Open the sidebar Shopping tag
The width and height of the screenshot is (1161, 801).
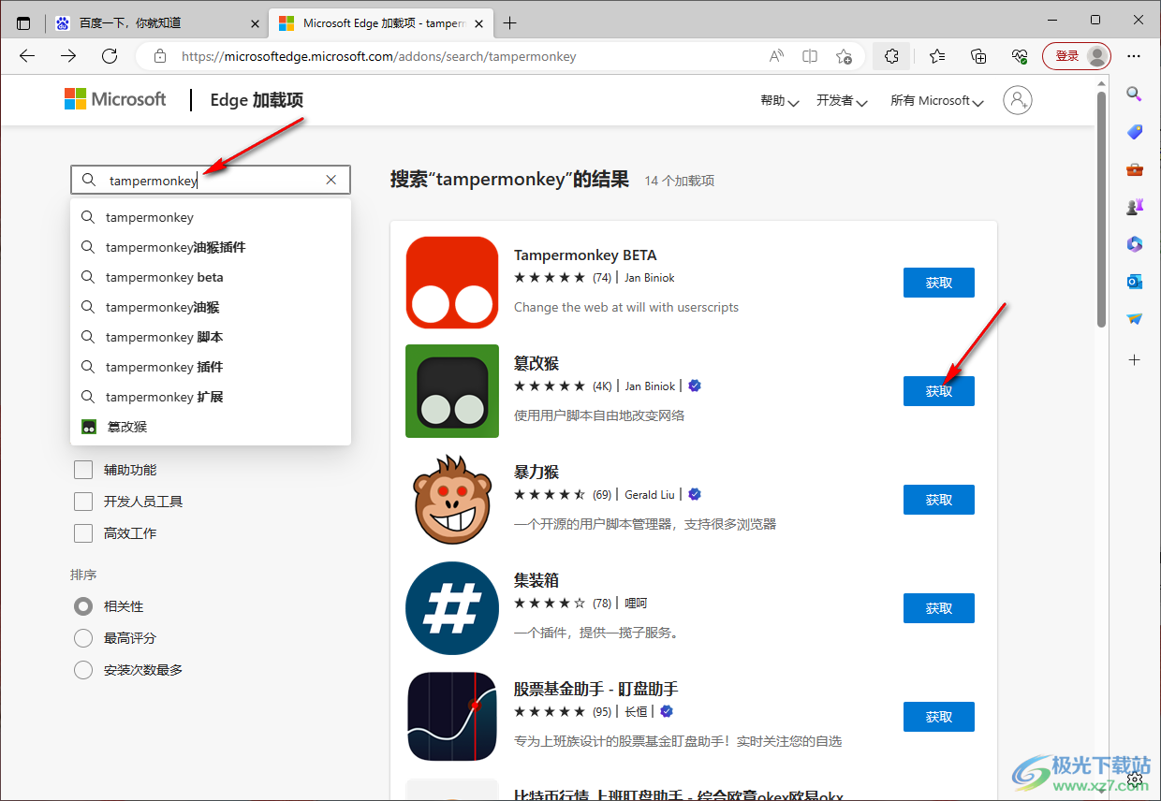pos(1134,132)
